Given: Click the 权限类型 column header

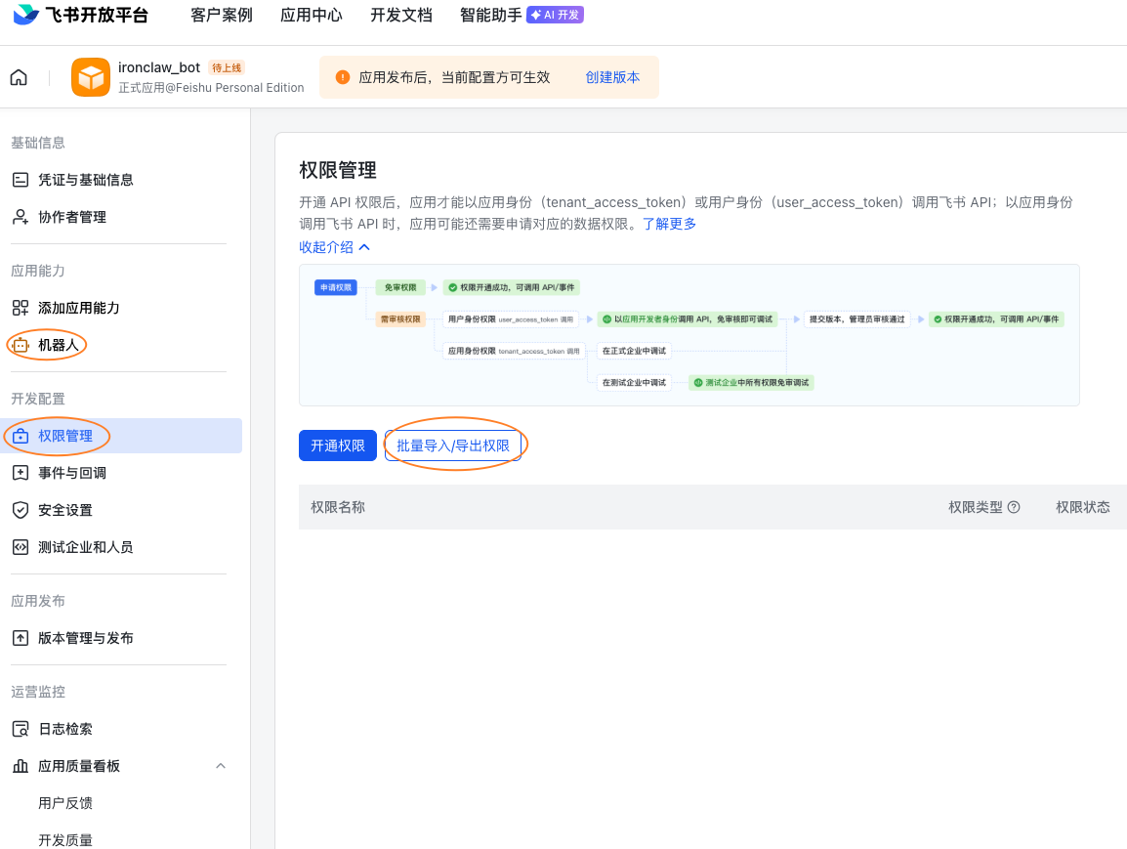Looking at the screenshot, I should pos(976,507).
